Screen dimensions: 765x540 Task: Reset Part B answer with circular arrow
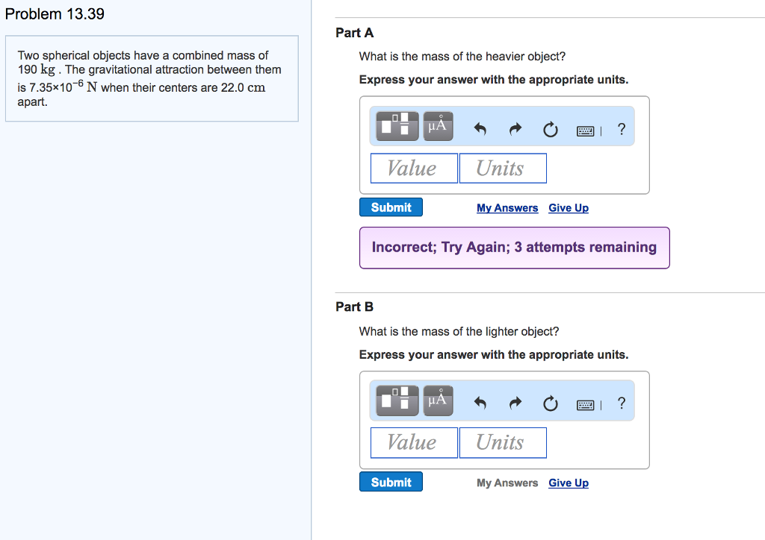click(x=551, y=404)
